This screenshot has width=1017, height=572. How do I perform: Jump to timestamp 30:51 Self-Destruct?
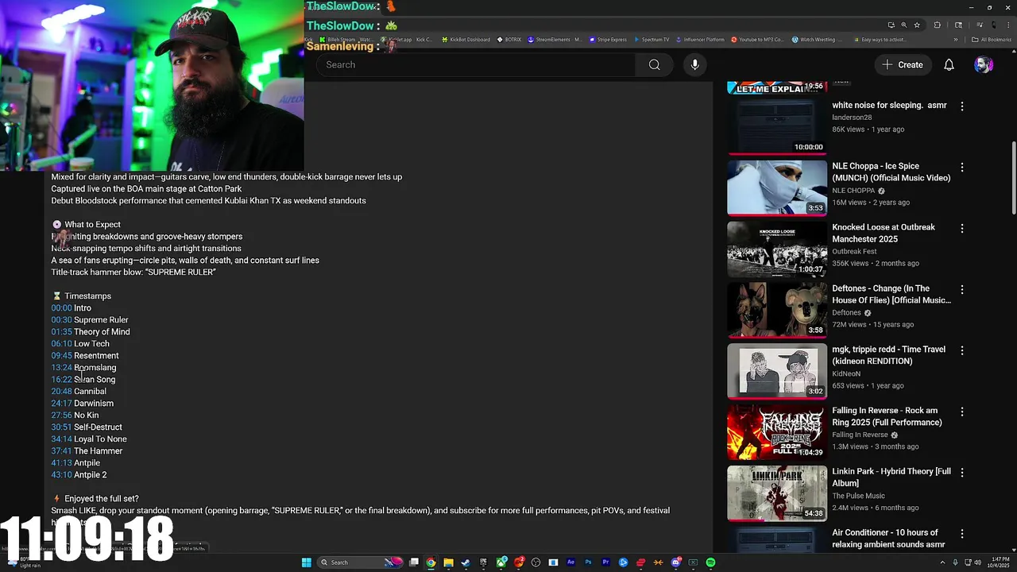61,427
